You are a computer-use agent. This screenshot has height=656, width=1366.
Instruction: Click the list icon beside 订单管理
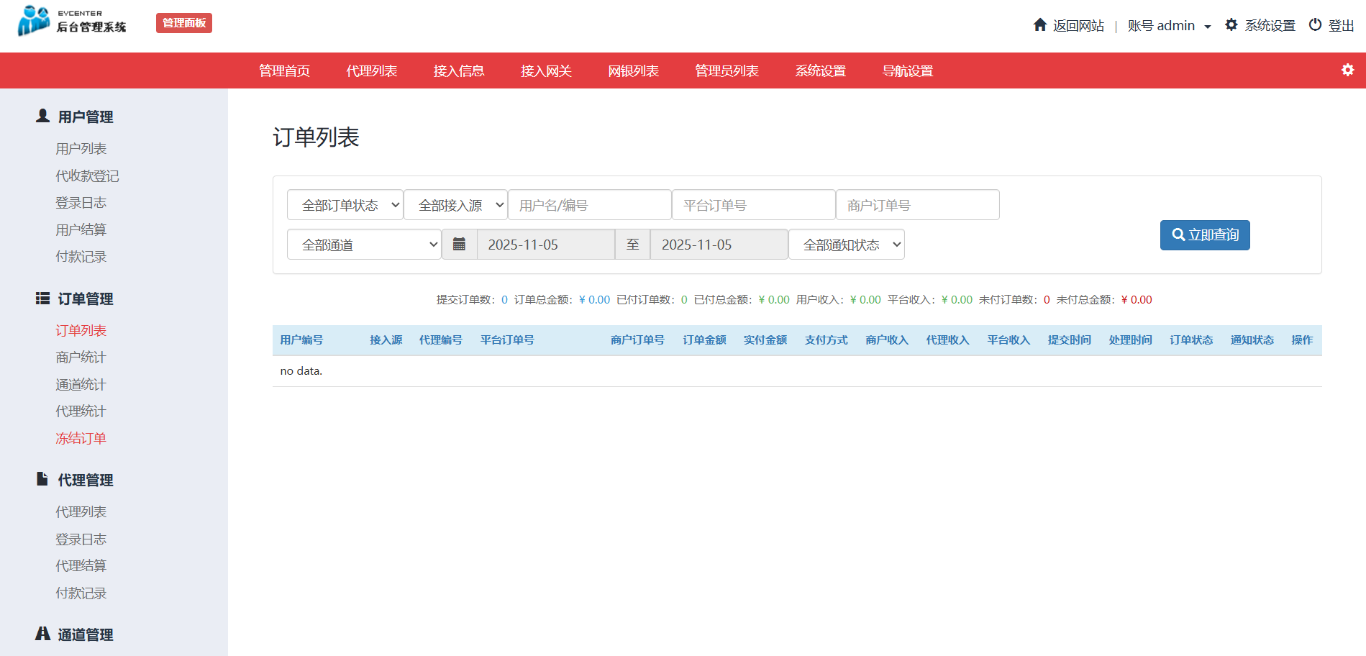click(x=42, y=299)
